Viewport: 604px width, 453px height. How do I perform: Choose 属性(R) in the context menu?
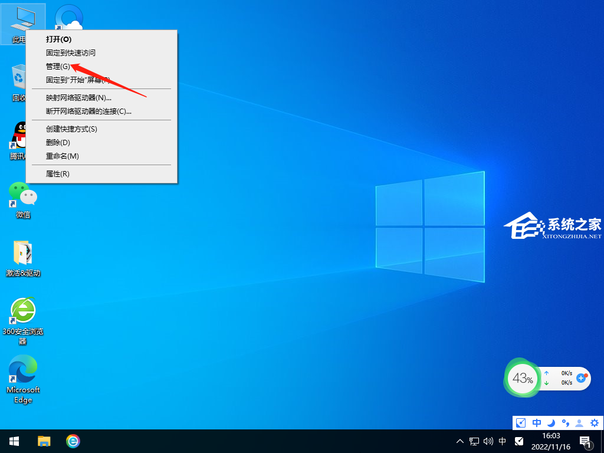coord(58,174)
